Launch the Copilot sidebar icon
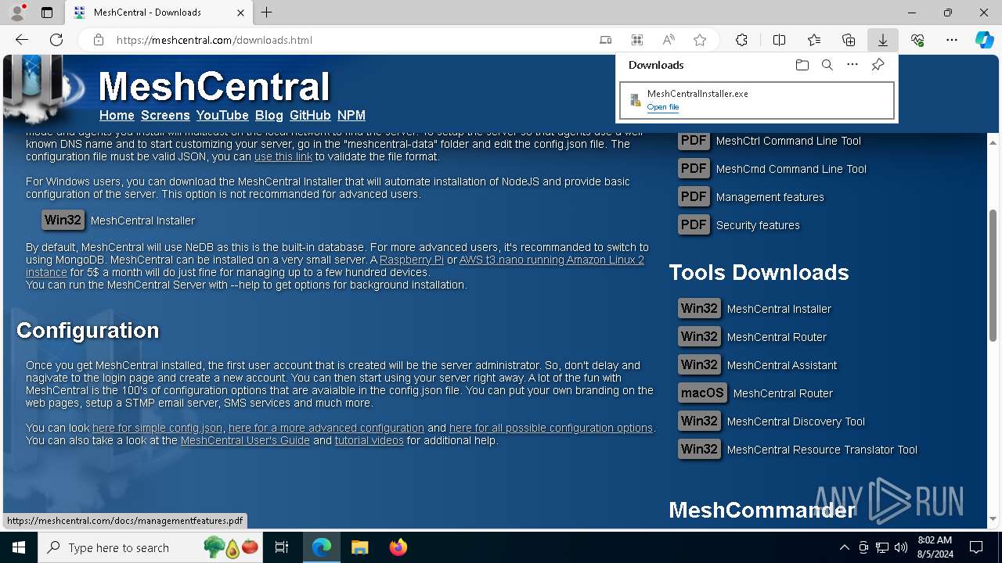The width and height of the screenshot is (1002, 563). (x=984, y=40)
